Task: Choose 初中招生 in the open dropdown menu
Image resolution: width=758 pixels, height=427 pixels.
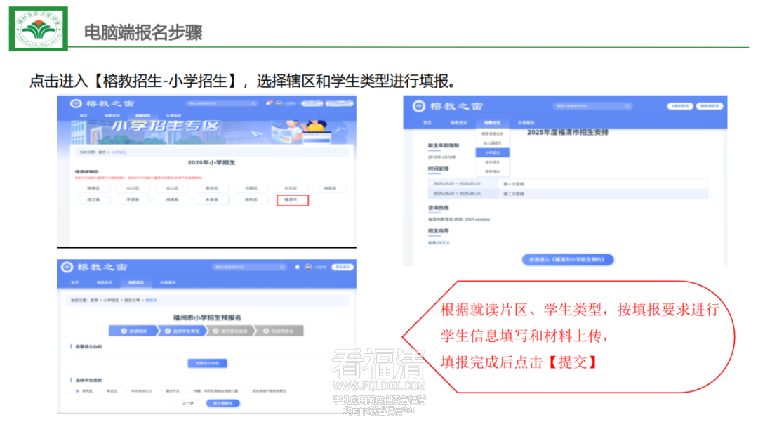Action: click(492, 162)
